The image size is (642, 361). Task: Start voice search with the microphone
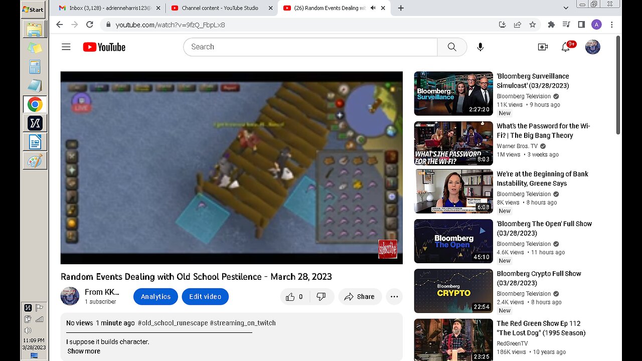click(480, 47)
